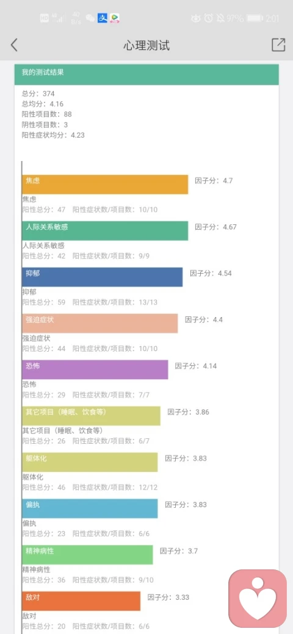
Task: Tap the 心理测试 page title
Action: [146, 45]
